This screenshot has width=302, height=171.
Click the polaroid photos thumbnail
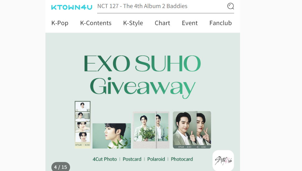tap(151, 130)
